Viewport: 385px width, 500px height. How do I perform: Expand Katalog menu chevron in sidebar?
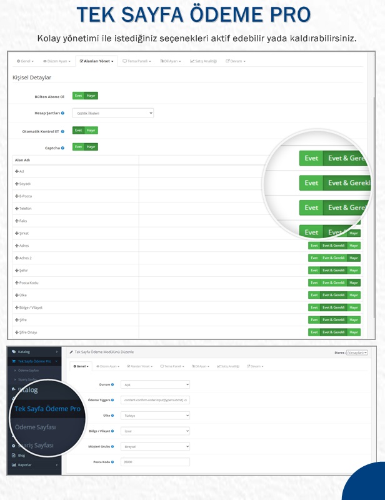[x=57, y=352]
